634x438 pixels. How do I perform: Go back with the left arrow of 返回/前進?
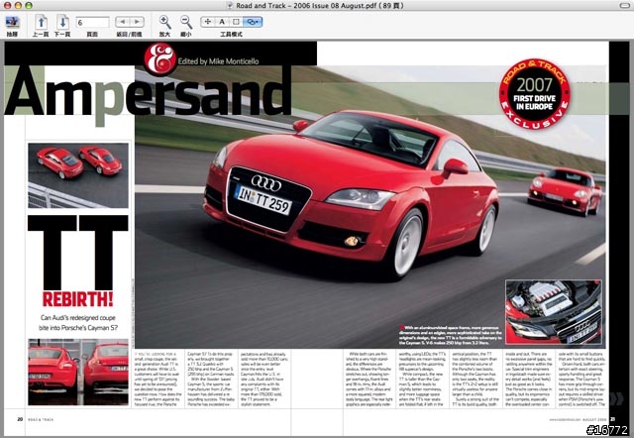tap(123, 22)
